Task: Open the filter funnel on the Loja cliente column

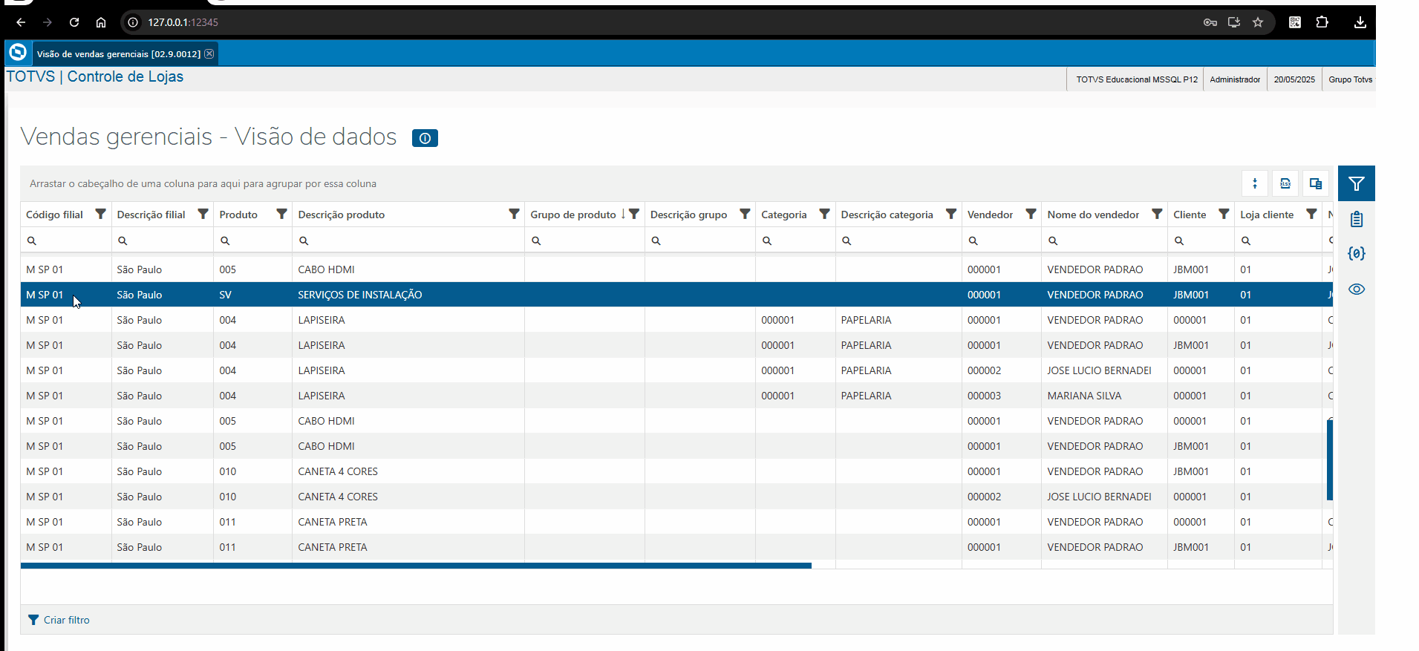Action: [1311, 214]
